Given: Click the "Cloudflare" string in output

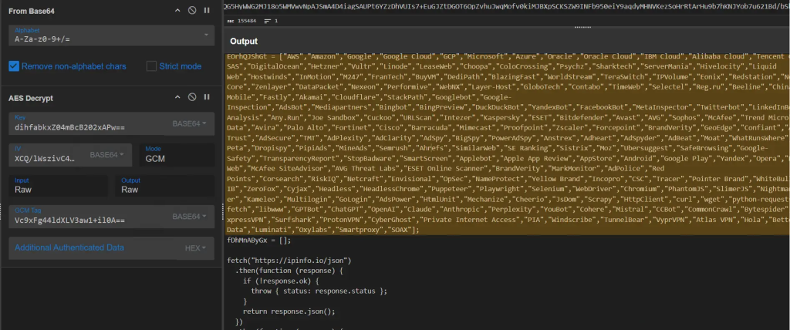Looking at the screenshot, I should [x=356, y=97].
